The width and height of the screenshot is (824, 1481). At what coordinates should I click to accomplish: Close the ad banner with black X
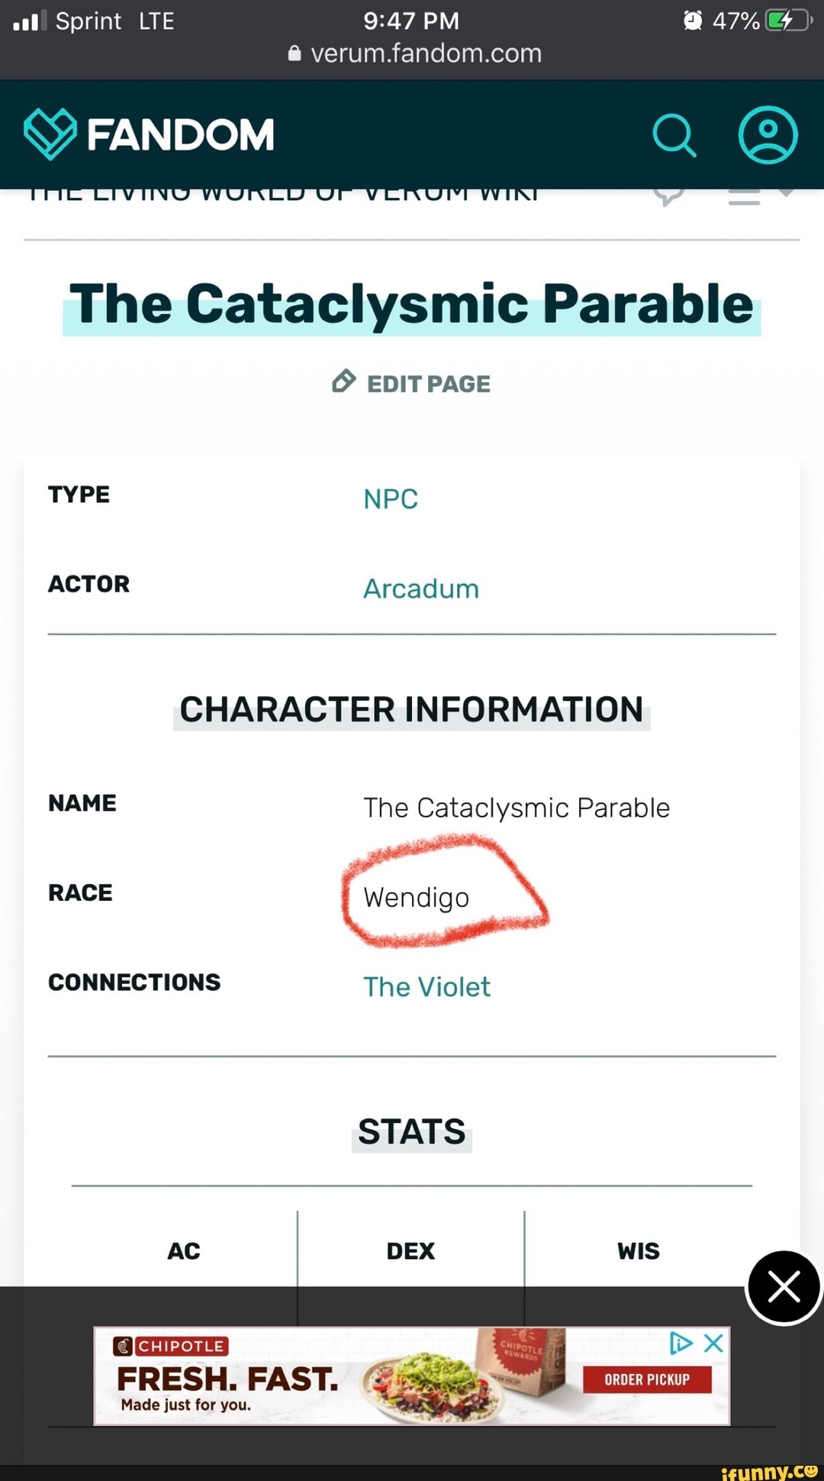click(x=784, y=1287)
